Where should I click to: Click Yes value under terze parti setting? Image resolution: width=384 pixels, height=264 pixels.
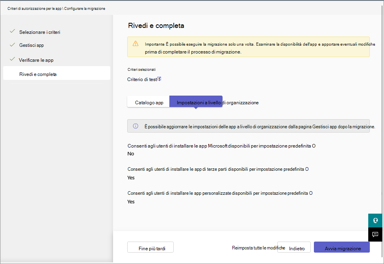[131, 177]
